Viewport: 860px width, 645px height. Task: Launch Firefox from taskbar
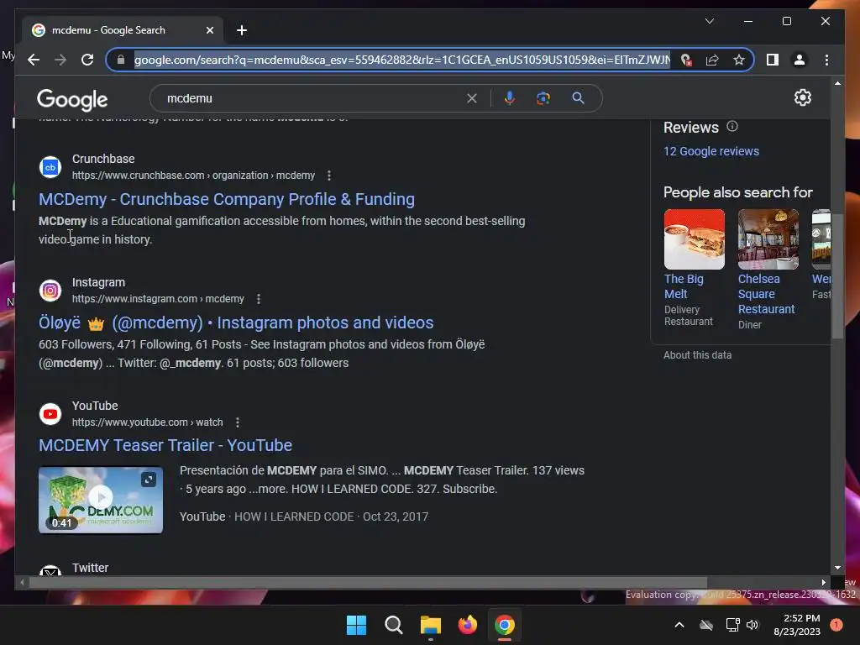pyautogui.click(x=467, y=625)
